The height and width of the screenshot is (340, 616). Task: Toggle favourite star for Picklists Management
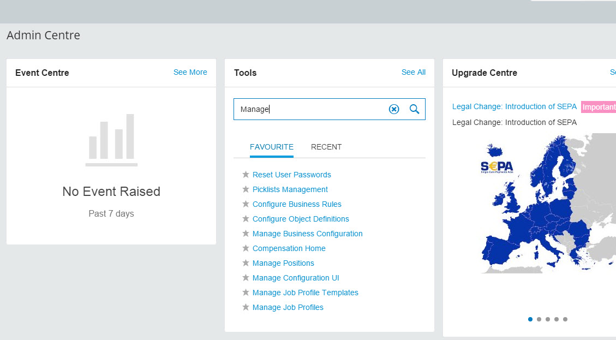point(246,189)
